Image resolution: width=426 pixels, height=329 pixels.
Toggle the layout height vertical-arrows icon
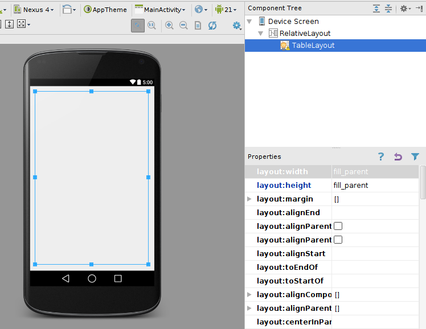pyautogui.click(x=10, y=24)
